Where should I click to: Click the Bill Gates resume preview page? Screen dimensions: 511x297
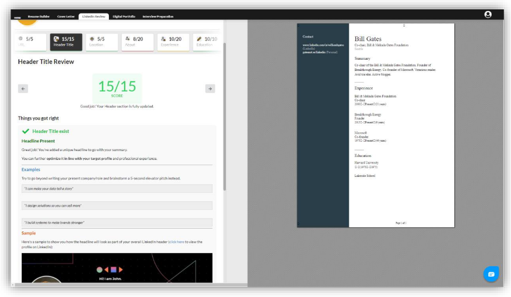tap(375, 125)
